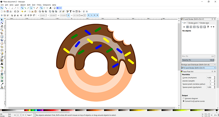This screenshot has width=219, height=117.
Task: Open the Edit menu
Action: tap(7, 5)
